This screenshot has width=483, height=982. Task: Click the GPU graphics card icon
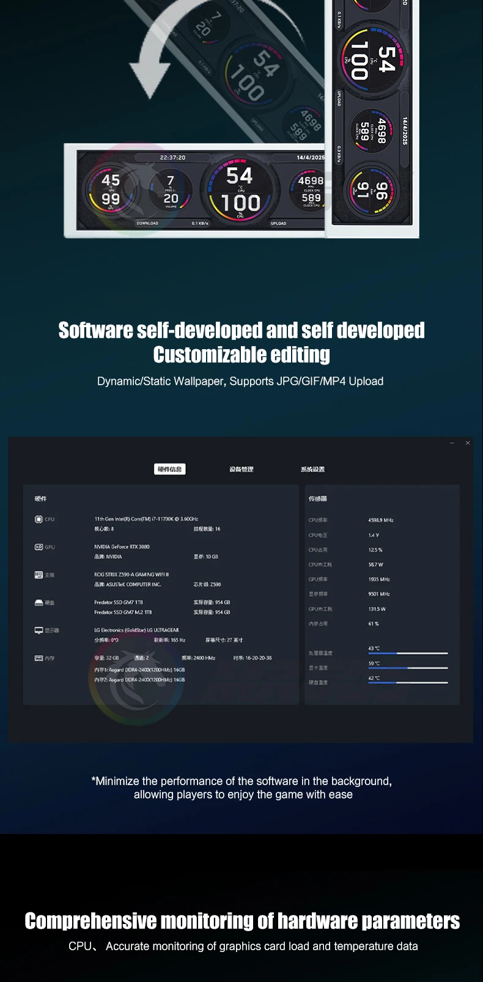pos(39,547)
